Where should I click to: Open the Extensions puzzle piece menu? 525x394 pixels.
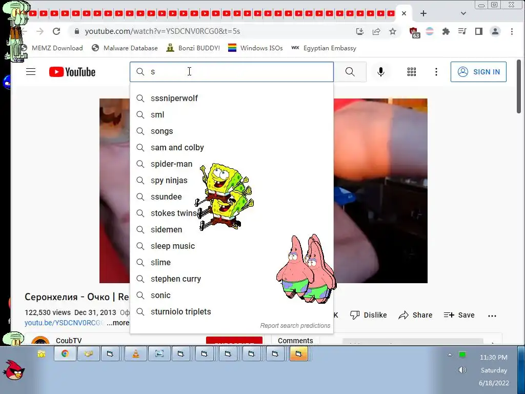(x=446, y=31)
